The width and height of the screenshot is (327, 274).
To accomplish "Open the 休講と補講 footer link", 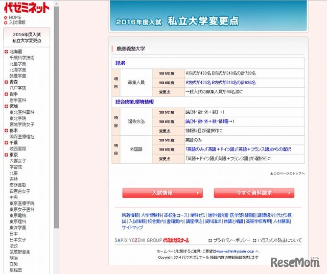I will (233, 221).
